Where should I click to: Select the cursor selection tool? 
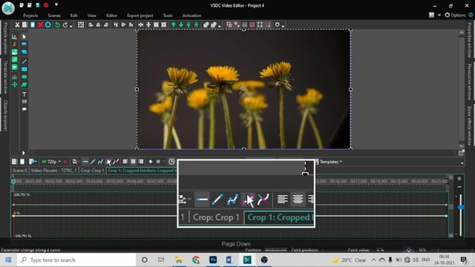point(24,36)
